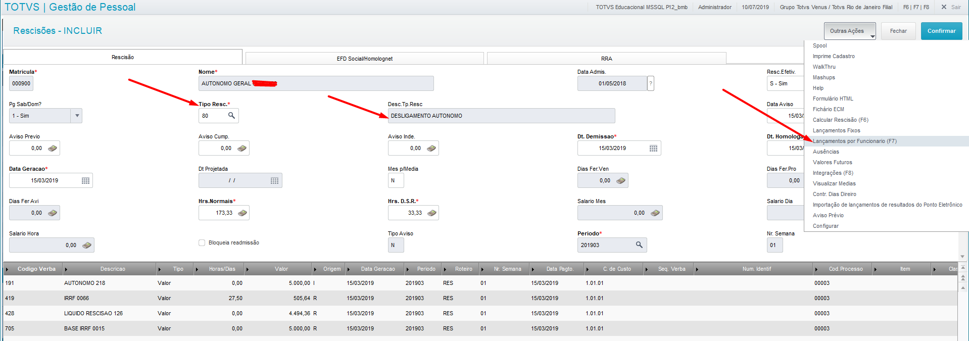Expand the Valor column header arrow
Image resolution: width=969 pixels, height=341 pixels.
[x=248, y=269]
